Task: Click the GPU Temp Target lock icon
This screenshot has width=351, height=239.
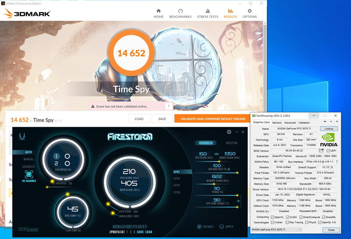Action: point(238,201)
